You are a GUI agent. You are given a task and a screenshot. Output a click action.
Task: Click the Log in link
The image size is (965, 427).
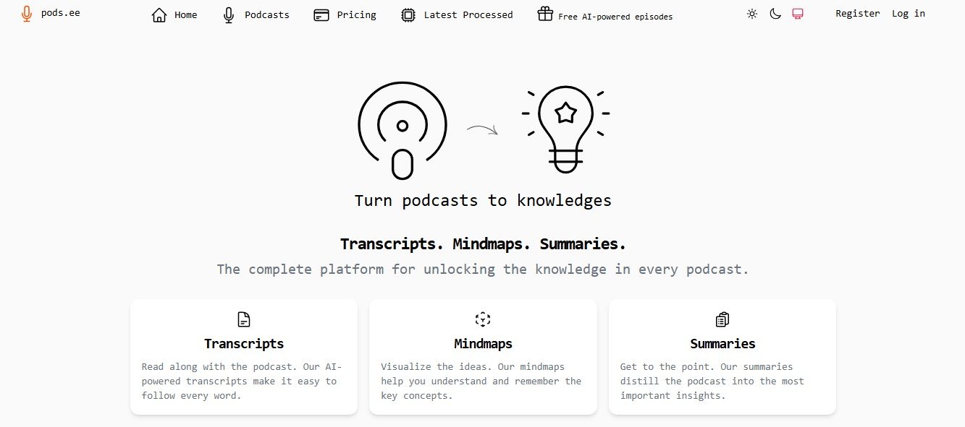click(908, 14)
